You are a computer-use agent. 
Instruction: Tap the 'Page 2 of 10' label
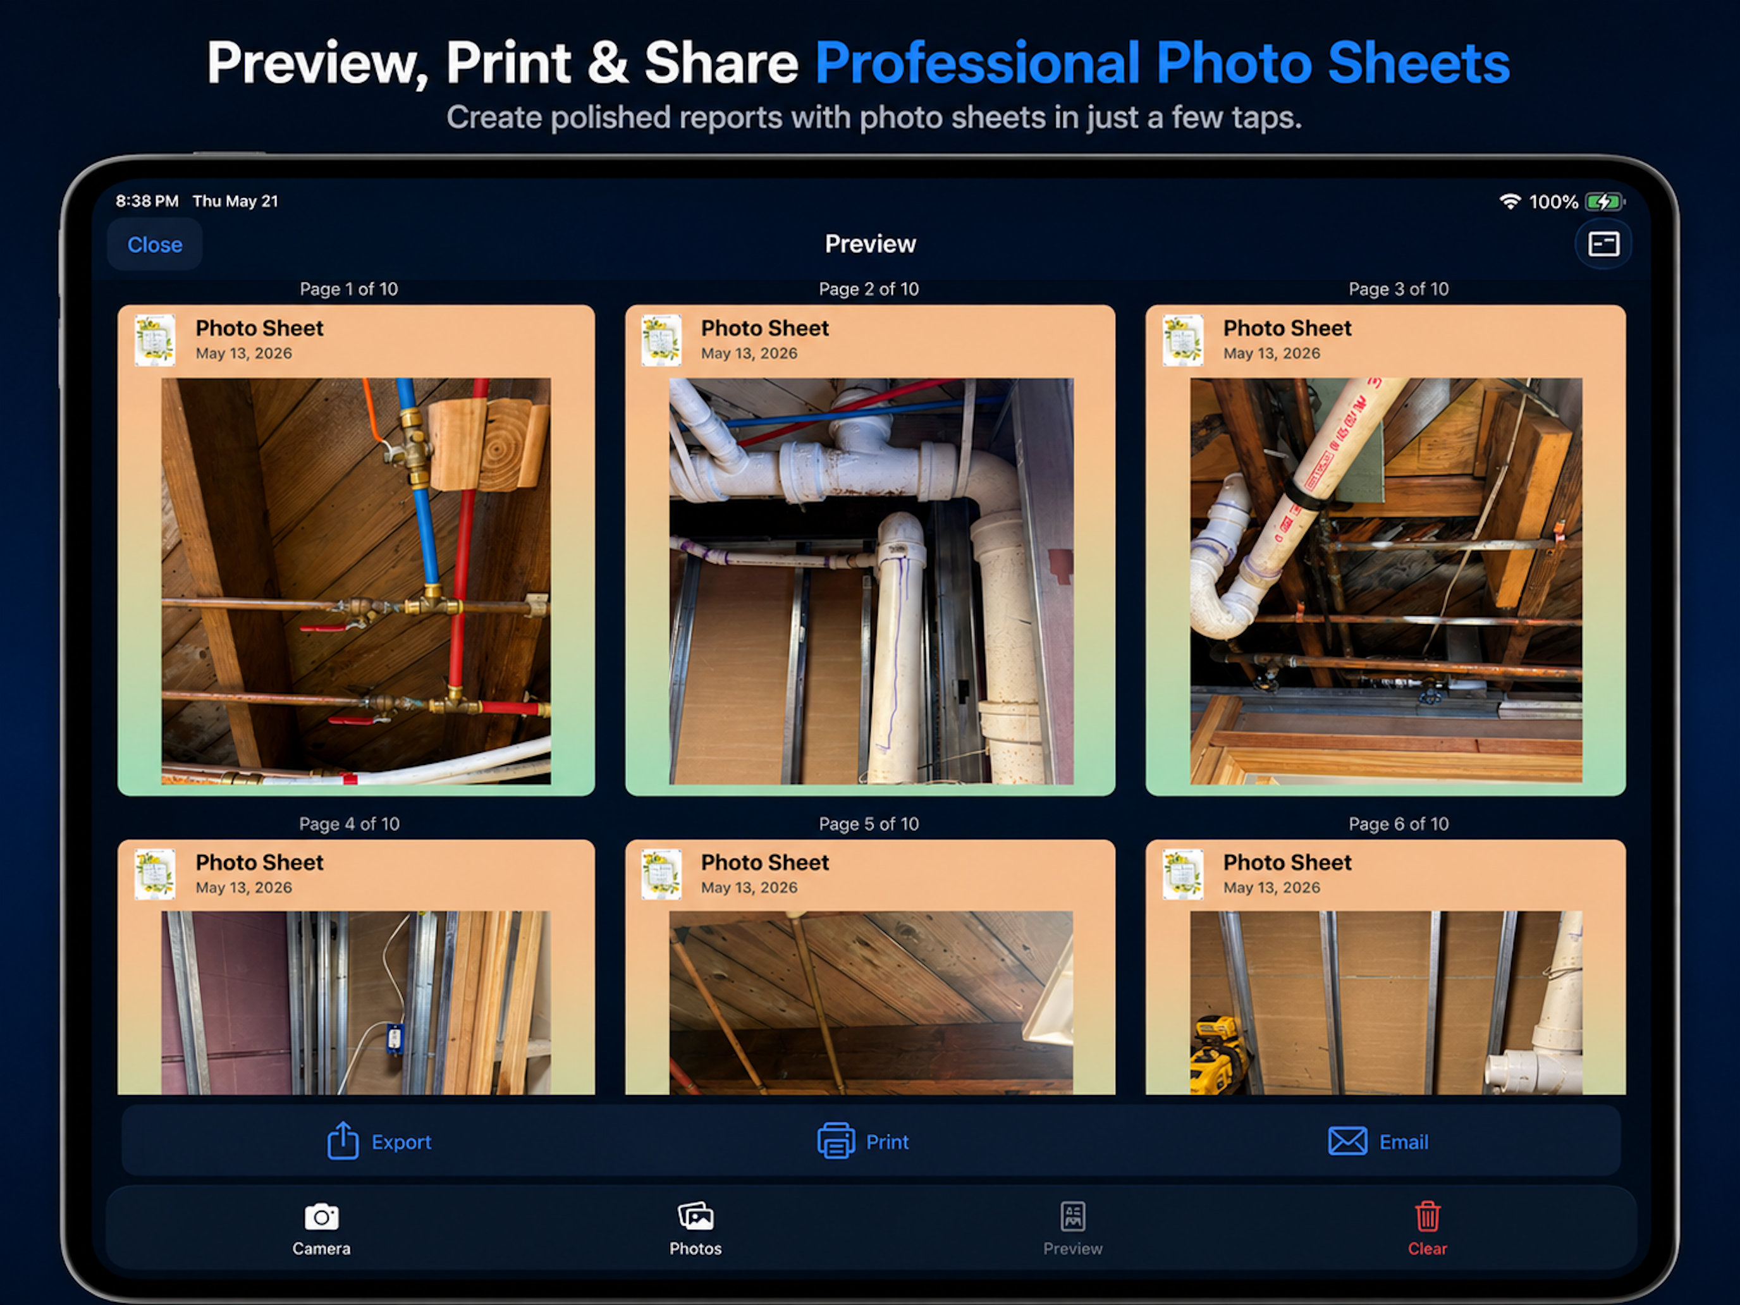(869, 289)
